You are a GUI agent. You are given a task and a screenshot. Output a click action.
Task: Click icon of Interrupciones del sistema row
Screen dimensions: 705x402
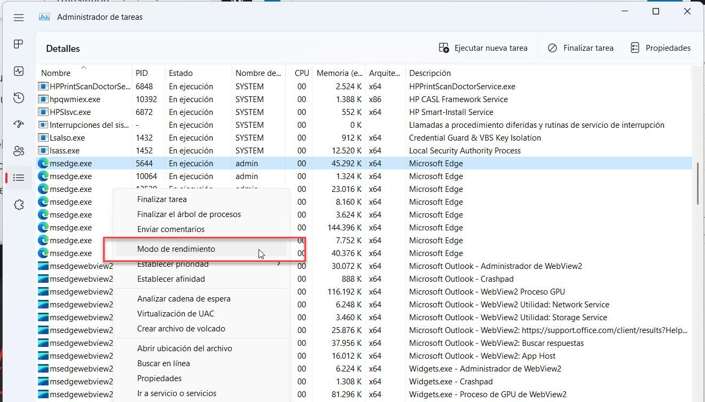click(x=43, y=125)
